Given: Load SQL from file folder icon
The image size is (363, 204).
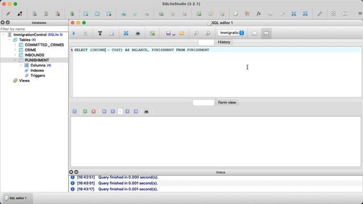Looking at the screenshot, I should pos(181,33).
